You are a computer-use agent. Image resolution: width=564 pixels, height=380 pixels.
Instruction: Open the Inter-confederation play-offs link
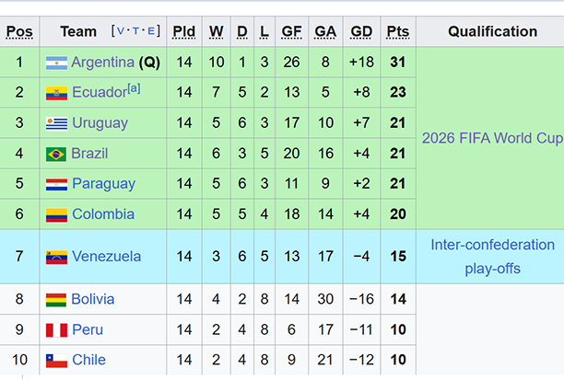point(492,257)
